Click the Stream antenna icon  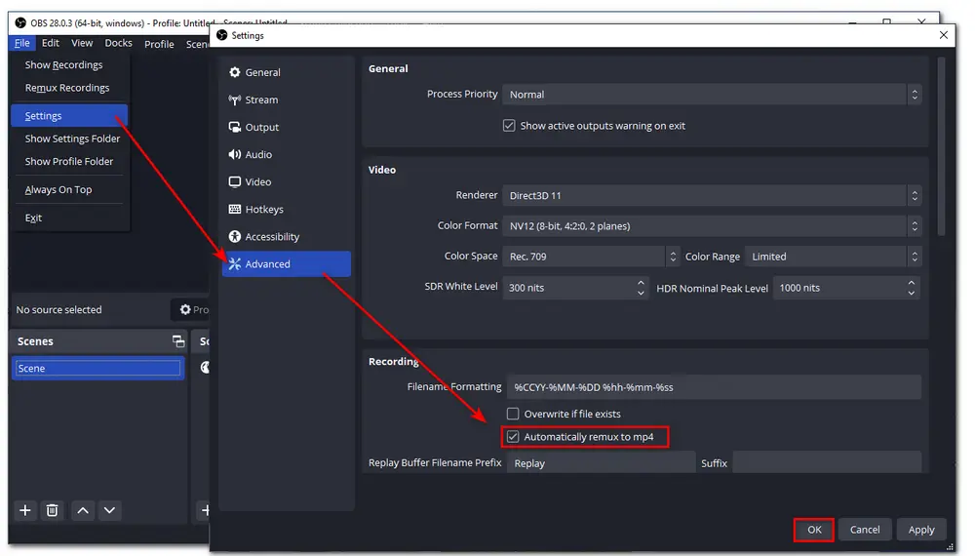(234, 99)
